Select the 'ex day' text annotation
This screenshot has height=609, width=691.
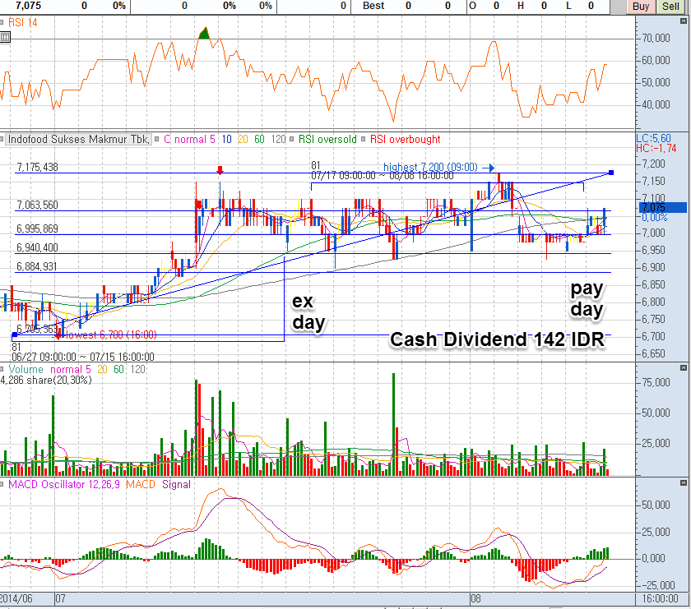[308, 312]
